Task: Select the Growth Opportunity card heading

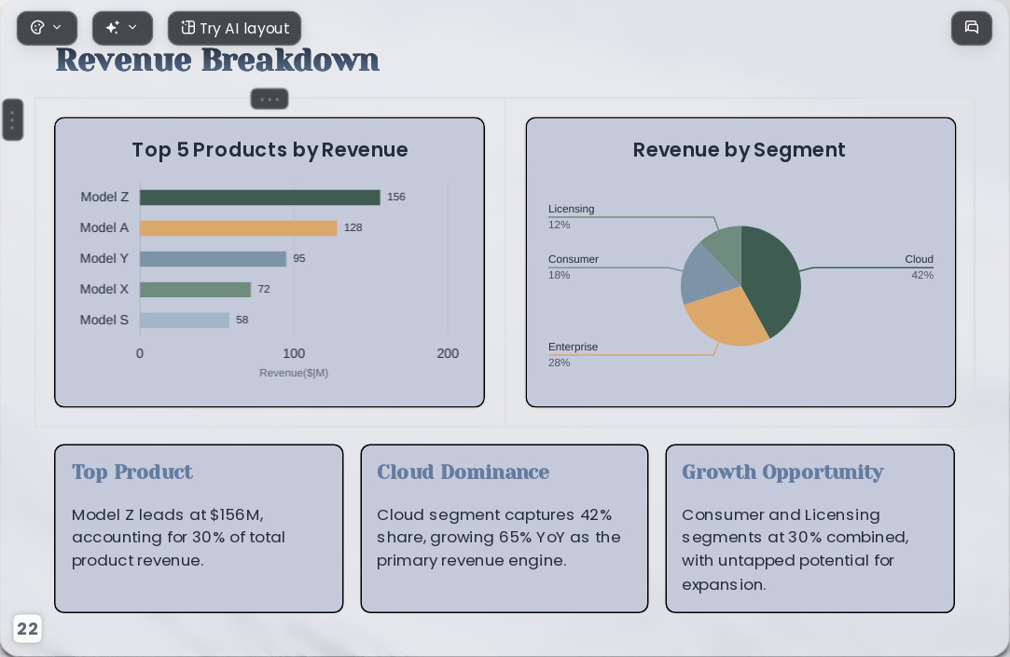Action: [782, 472]
